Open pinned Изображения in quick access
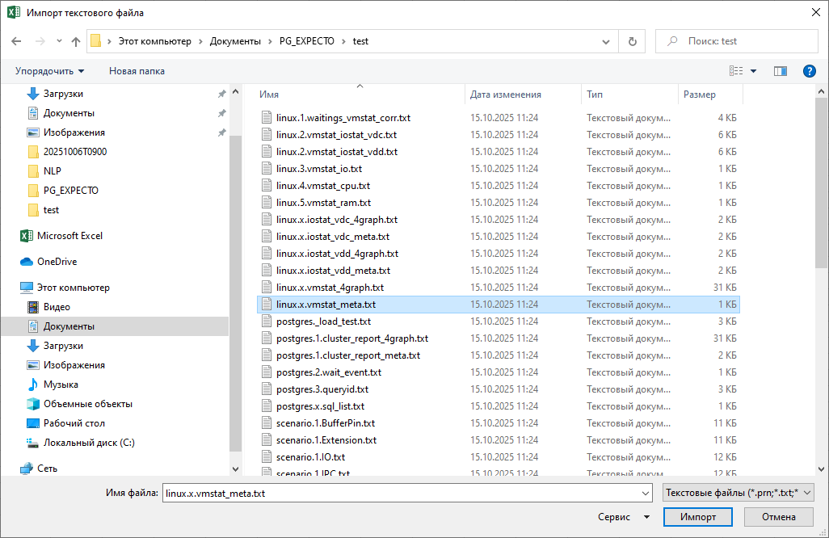 pyautogui.click(x=74, y=132)
